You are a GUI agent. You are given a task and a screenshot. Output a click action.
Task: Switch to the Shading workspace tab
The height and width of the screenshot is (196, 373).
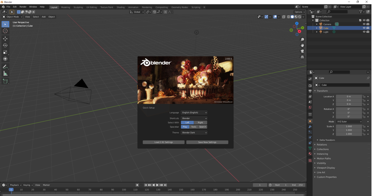coord(121,7)
